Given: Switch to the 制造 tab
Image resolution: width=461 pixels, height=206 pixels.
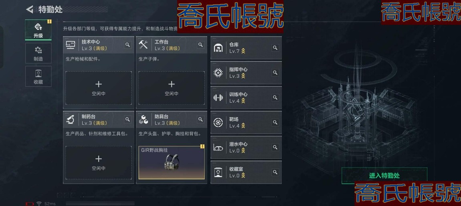Looking at the screenshot, I should pyautogui.click(x=38, y=53).
